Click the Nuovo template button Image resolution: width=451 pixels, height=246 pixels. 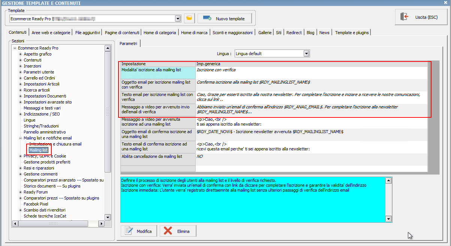coord(225,18)
